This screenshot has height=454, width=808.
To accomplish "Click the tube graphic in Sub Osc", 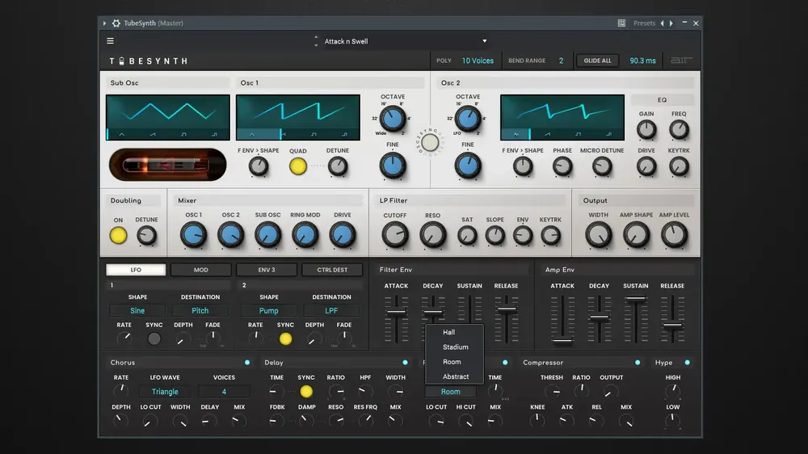I will point(168,165).
